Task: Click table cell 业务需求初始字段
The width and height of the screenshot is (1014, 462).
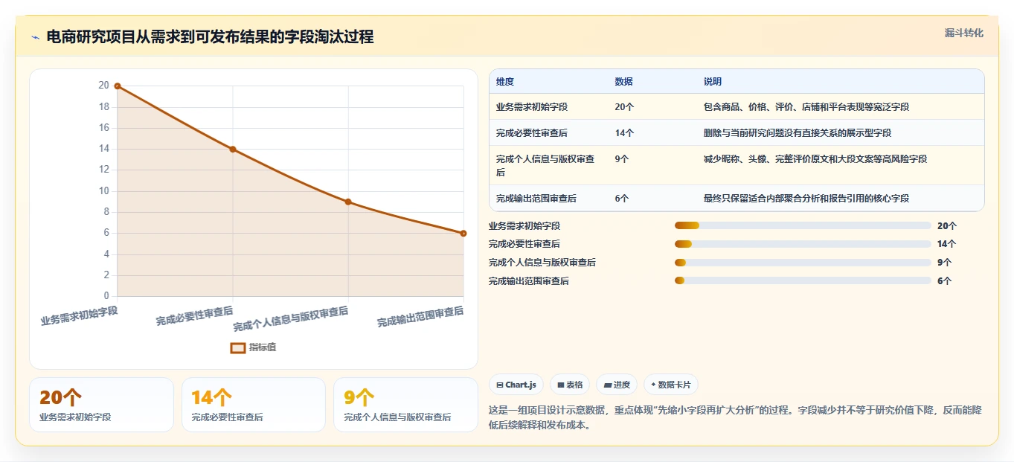Action: pos(532,107)
